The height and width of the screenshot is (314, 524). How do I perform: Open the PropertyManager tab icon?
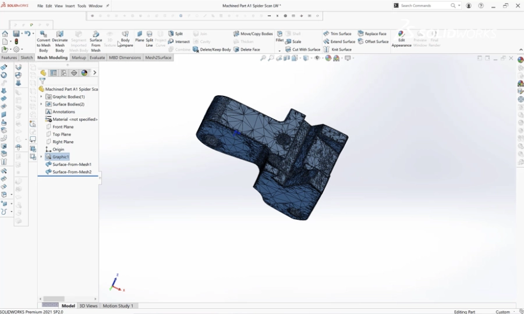click(x=54, y=73)
